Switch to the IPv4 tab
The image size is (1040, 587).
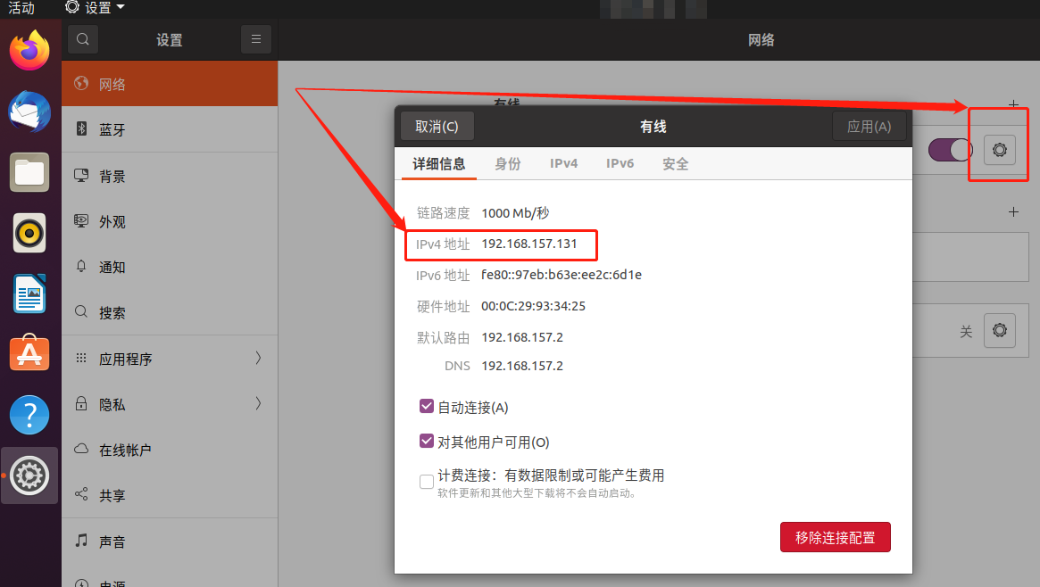[x=564, y=163]
